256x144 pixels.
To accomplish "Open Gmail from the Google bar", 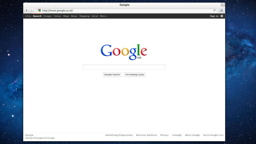I will point(95,16).
